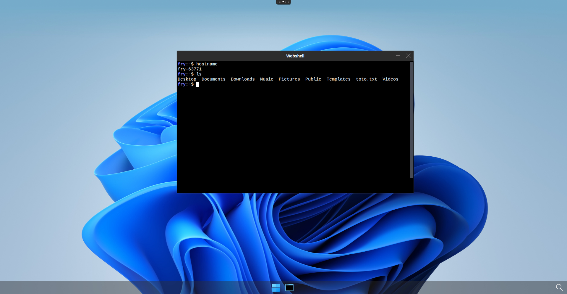Open the taskbar search magnifier
This screenshot has height=294, width=567.
[x=559, y=287]
